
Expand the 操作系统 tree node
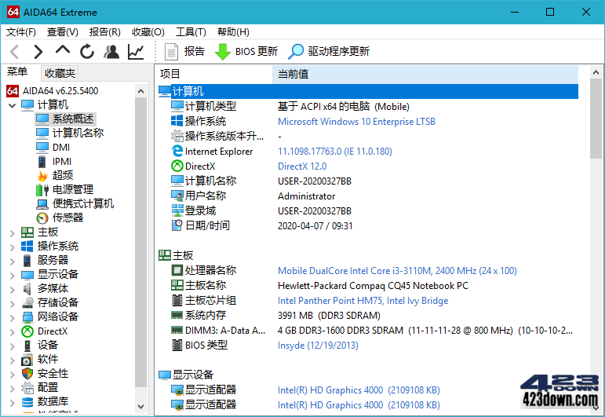click(x=13, y=247)
